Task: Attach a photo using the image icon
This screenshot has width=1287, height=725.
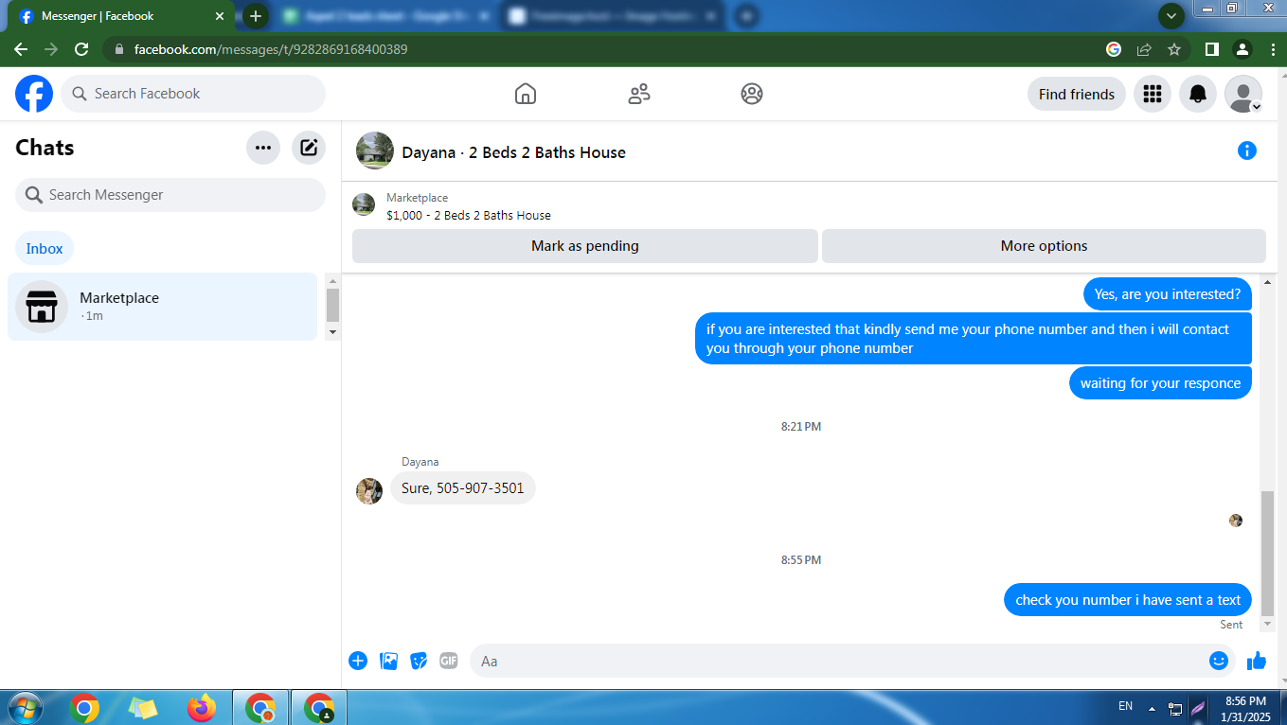Action: [388, 661]
